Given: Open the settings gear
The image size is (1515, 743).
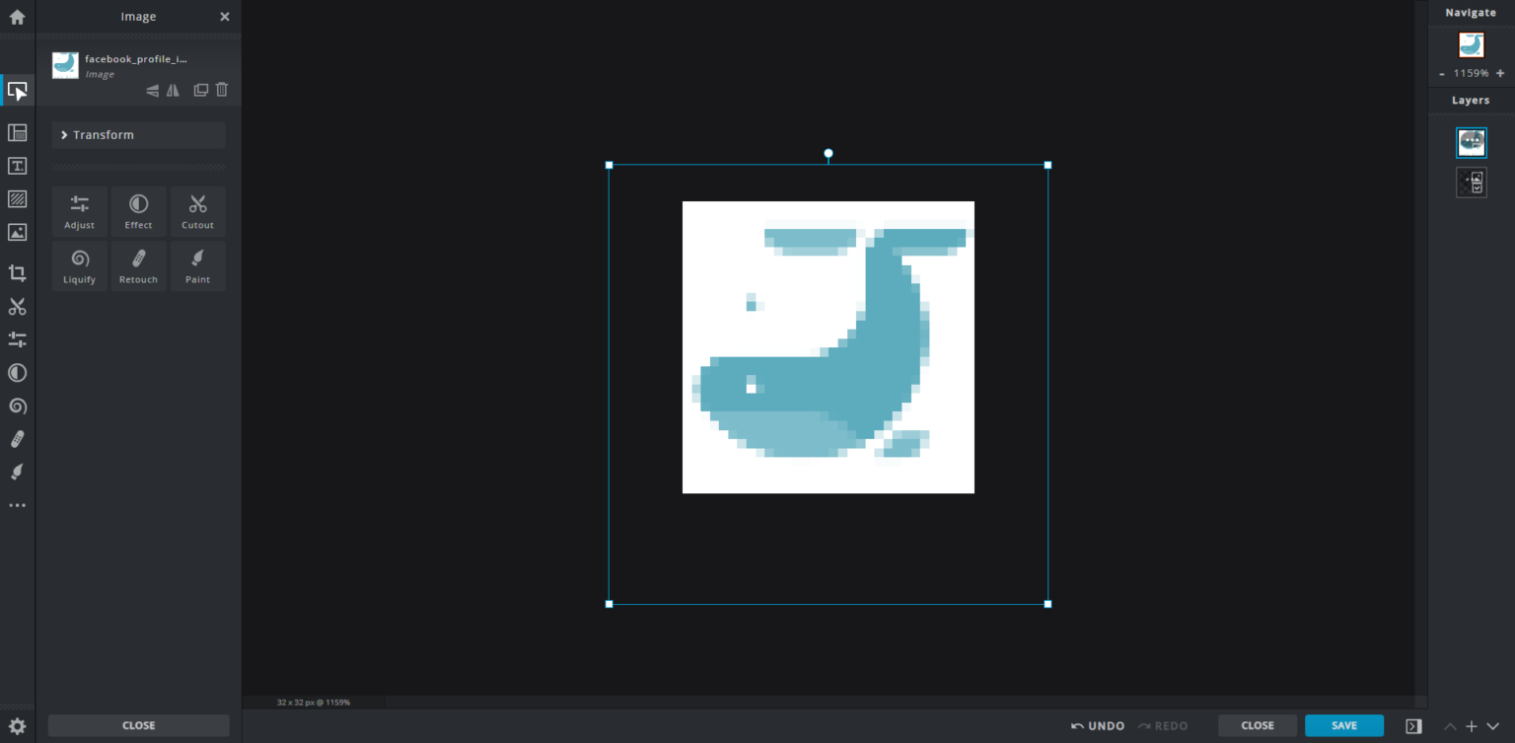Looking at the screenshot, I should pyautogui.click(x=17, y=725).
